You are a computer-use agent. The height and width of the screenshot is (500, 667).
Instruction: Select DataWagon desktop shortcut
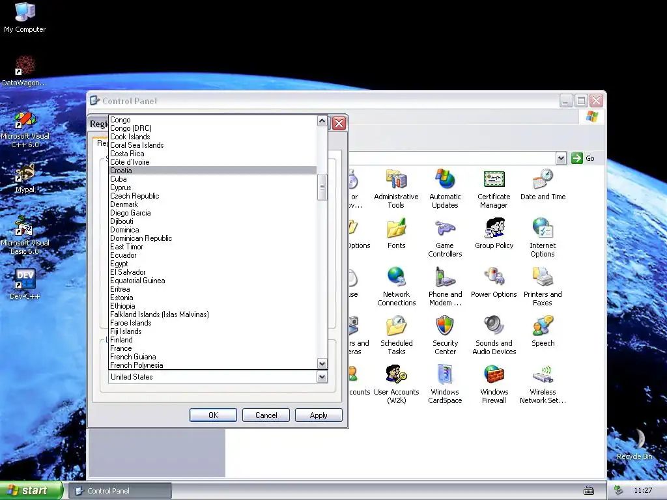coord(25,71)
